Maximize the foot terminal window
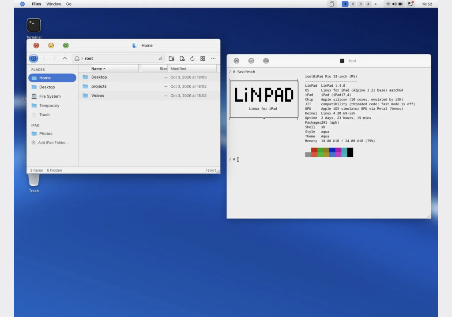Viewport: 452px width, 317px height. pos(266,61)
